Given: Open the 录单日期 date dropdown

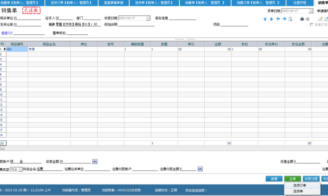Looking at the screenshot, I should (x=311, y=11).
